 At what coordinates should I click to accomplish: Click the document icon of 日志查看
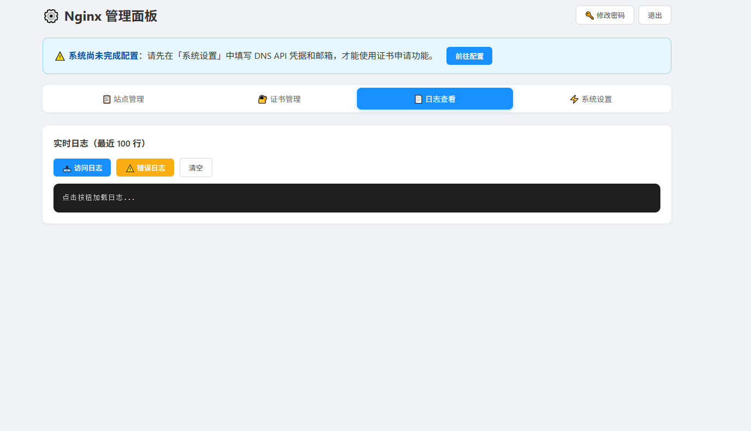point(419,99)
